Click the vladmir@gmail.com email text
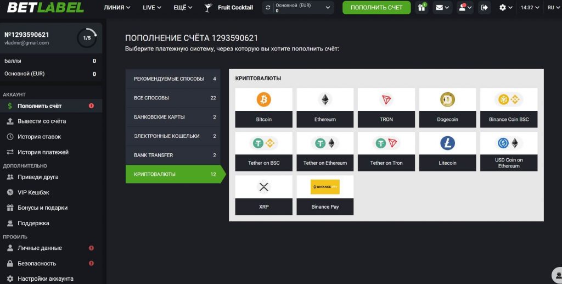Viewport: 562px width, 284px height. click(26, 43)
